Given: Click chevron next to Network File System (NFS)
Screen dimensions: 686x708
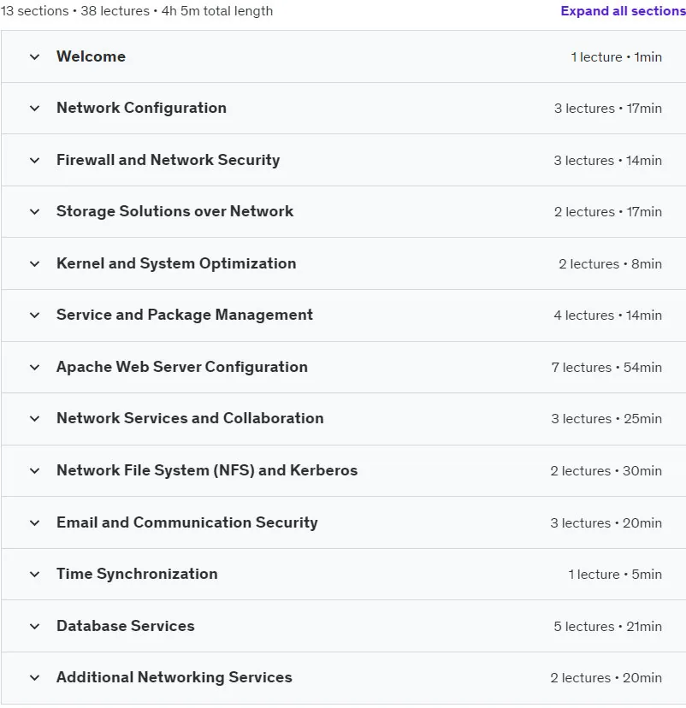Looking at the screenshot, I should (x=34, y=471).
